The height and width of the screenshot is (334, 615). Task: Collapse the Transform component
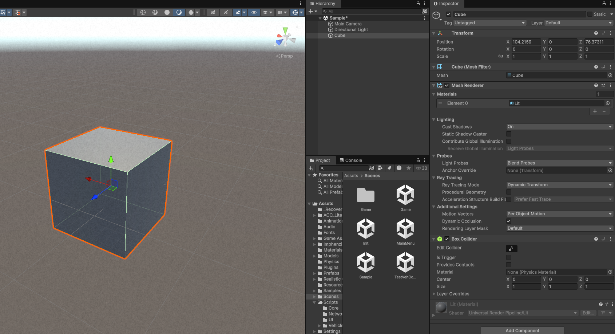pos(433,33)
